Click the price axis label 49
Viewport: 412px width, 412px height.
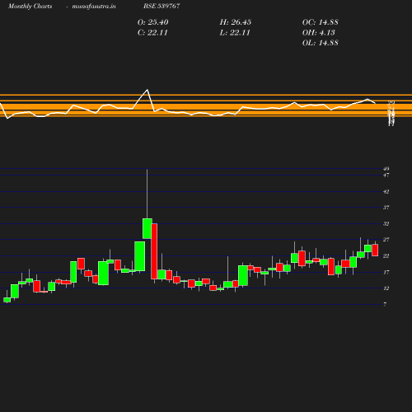(386, 169)
